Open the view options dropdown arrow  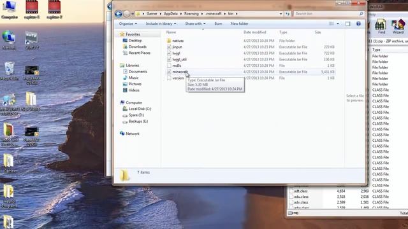(338, 24)
